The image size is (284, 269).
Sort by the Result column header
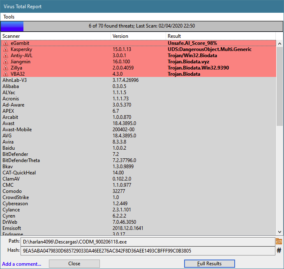click(221, 36)
